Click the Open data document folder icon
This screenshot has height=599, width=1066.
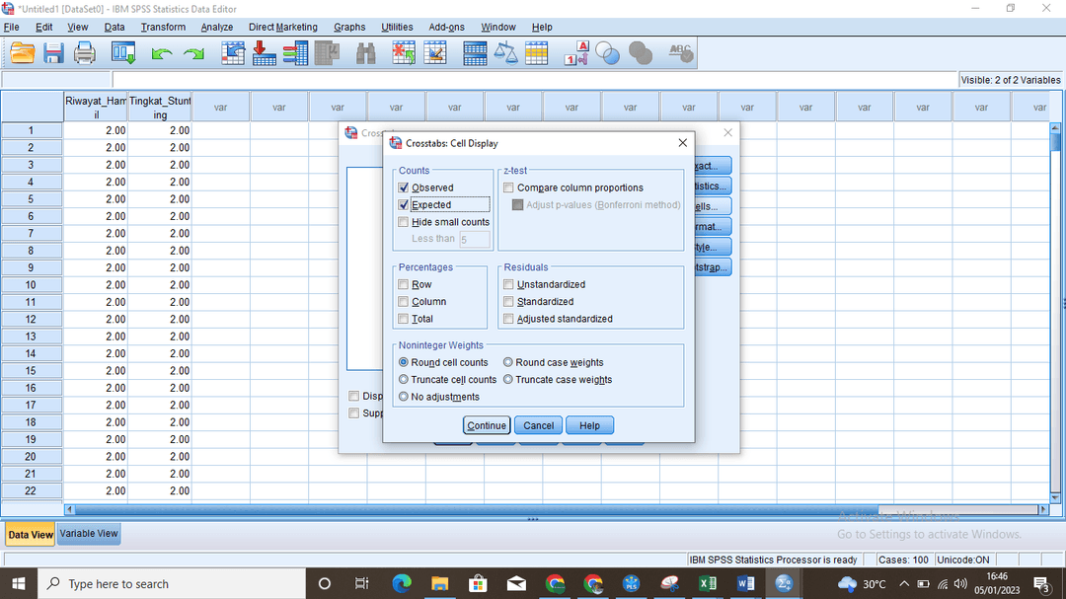tap(23, 53)
